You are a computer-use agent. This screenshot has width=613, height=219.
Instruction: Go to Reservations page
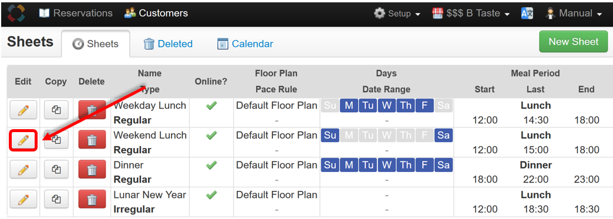76,14
